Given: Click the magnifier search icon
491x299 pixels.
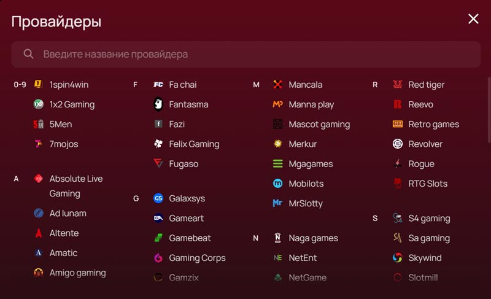Looking at the screenshot, I should 28,54.
